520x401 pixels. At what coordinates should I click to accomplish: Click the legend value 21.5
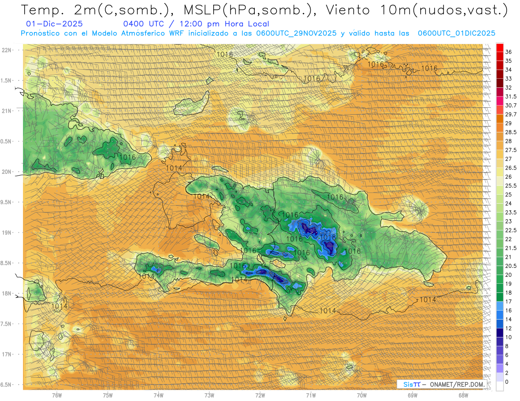coord(510,248)
